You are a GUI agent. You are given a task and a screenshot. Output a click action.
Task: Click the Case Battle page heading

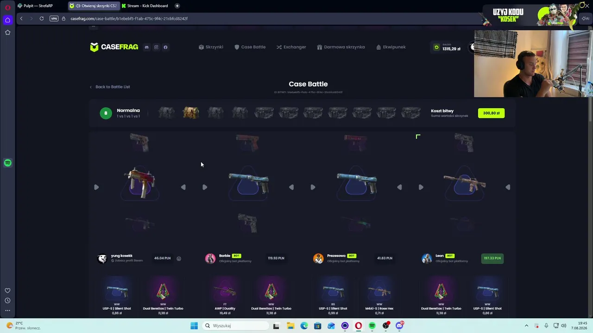click(308, 84)
